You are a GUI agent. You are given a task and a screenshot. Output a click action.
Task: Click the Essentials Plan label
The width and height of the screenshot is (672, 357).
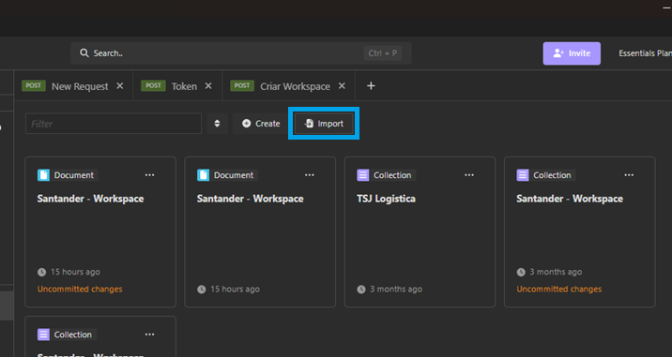645,53
